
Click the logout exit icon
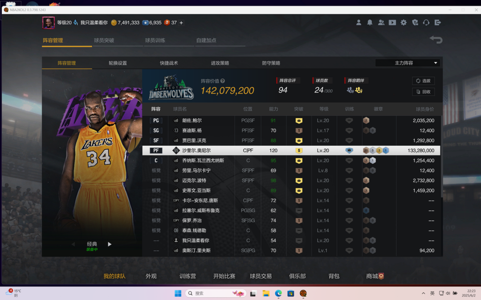pyautogui.click(x=437, y=23)
